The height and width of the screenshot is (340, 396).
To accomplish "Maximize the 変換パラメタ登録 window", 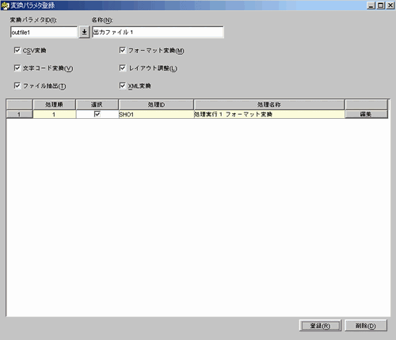I will (381, 6).
